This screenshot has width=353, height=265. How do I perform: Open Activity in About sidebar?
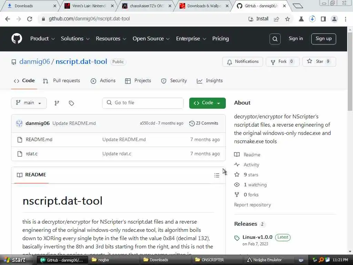pyautogui.click(x=251, y=165)
